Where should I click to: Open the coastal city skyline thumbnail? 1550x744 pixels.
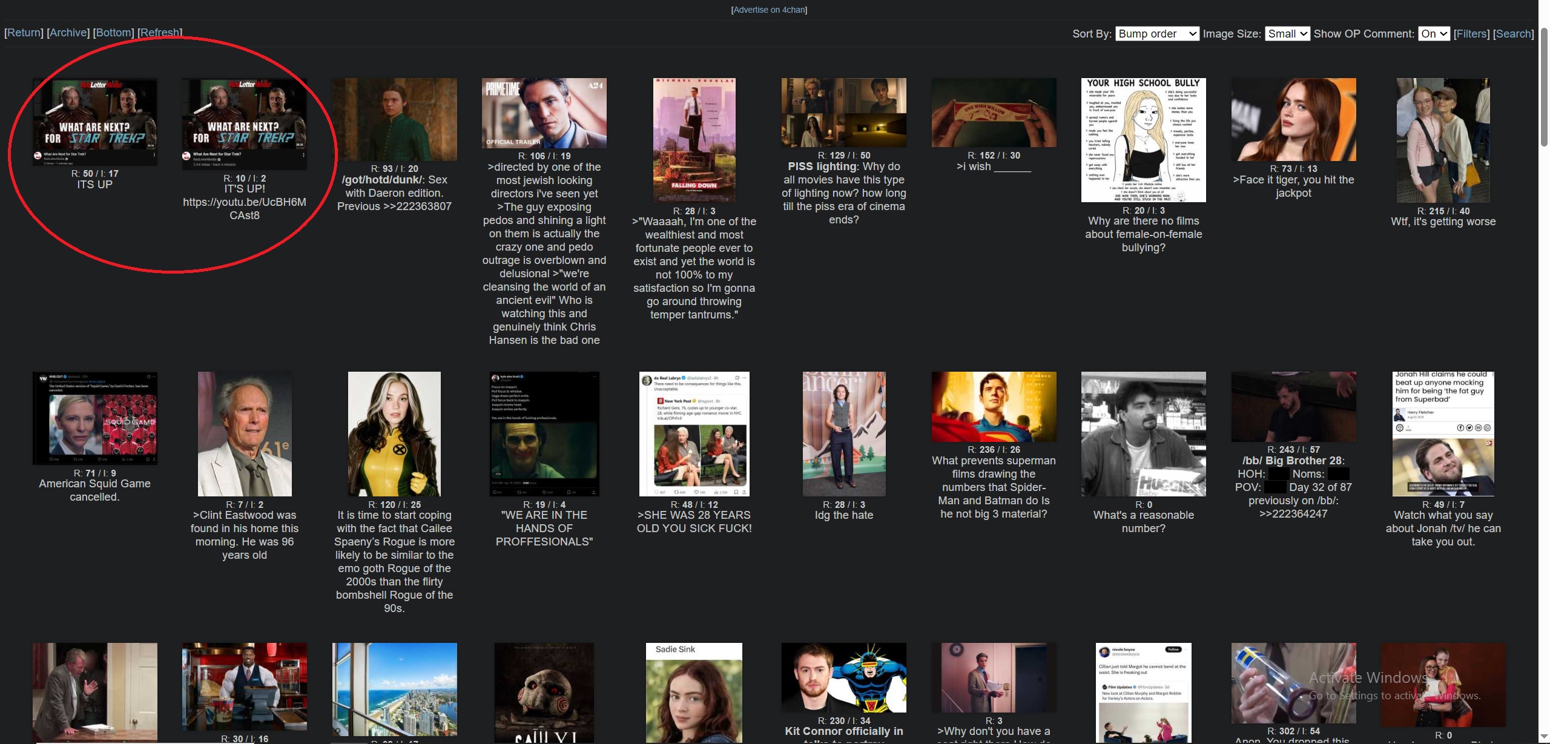point(395,690)
